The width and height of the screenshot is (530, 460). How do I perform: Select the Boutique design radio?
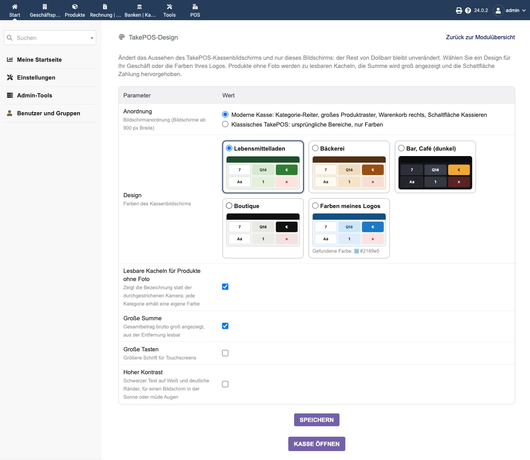229,206
